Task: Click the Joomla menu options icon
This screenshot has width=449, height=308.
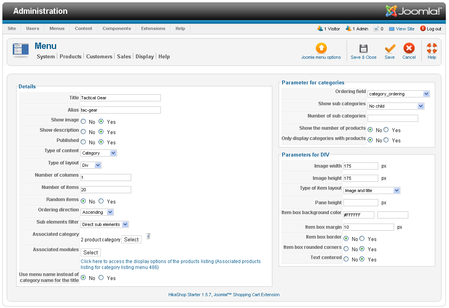Action: [x=321, y=48]
